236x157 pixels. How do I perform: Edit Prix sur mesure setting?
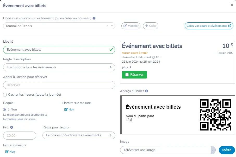(x=10, y=152)
